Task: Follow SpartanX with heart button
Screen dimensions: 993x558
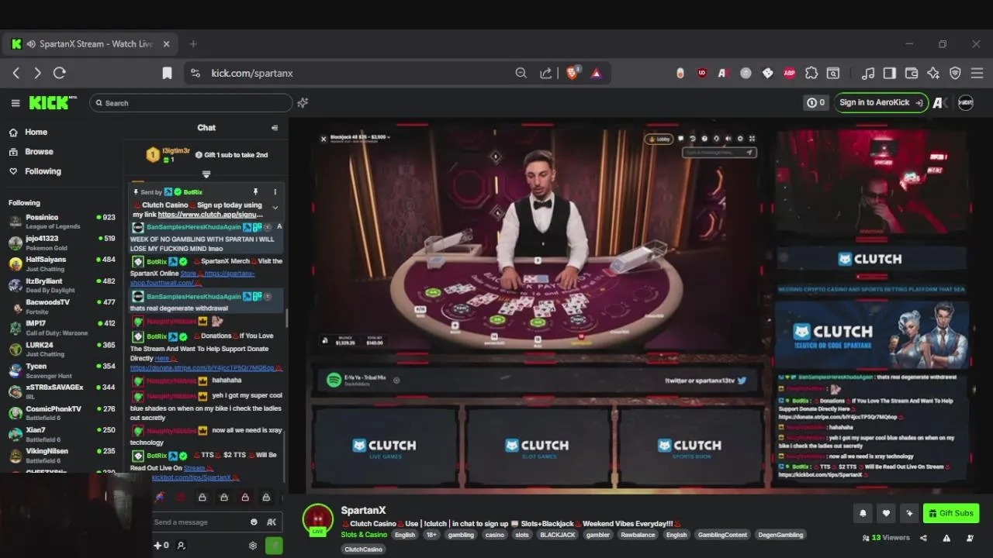Action: 887,513
